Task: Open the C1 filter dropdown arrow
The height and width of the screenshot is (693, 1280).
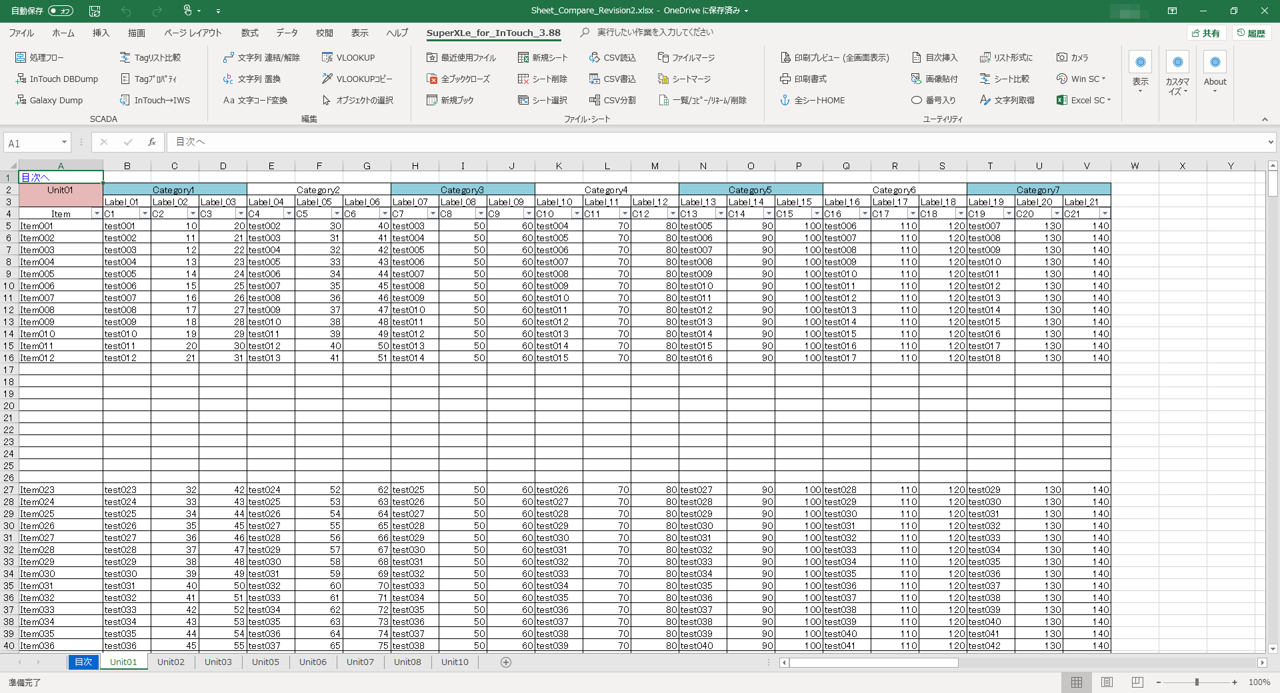Action: (145, 214)
